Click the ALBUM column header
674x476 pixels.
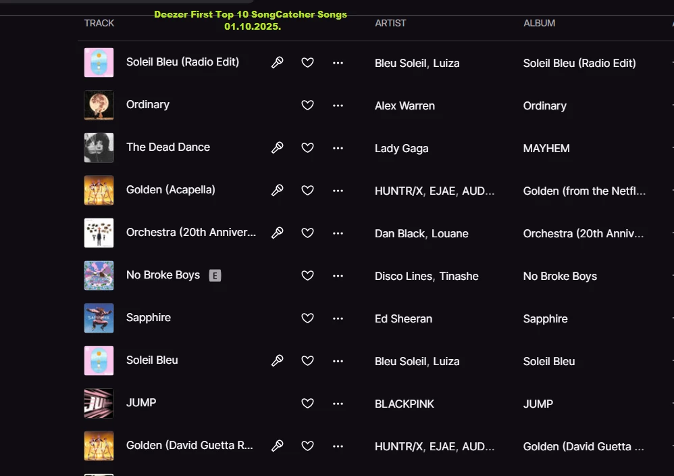tap(539, 23)
